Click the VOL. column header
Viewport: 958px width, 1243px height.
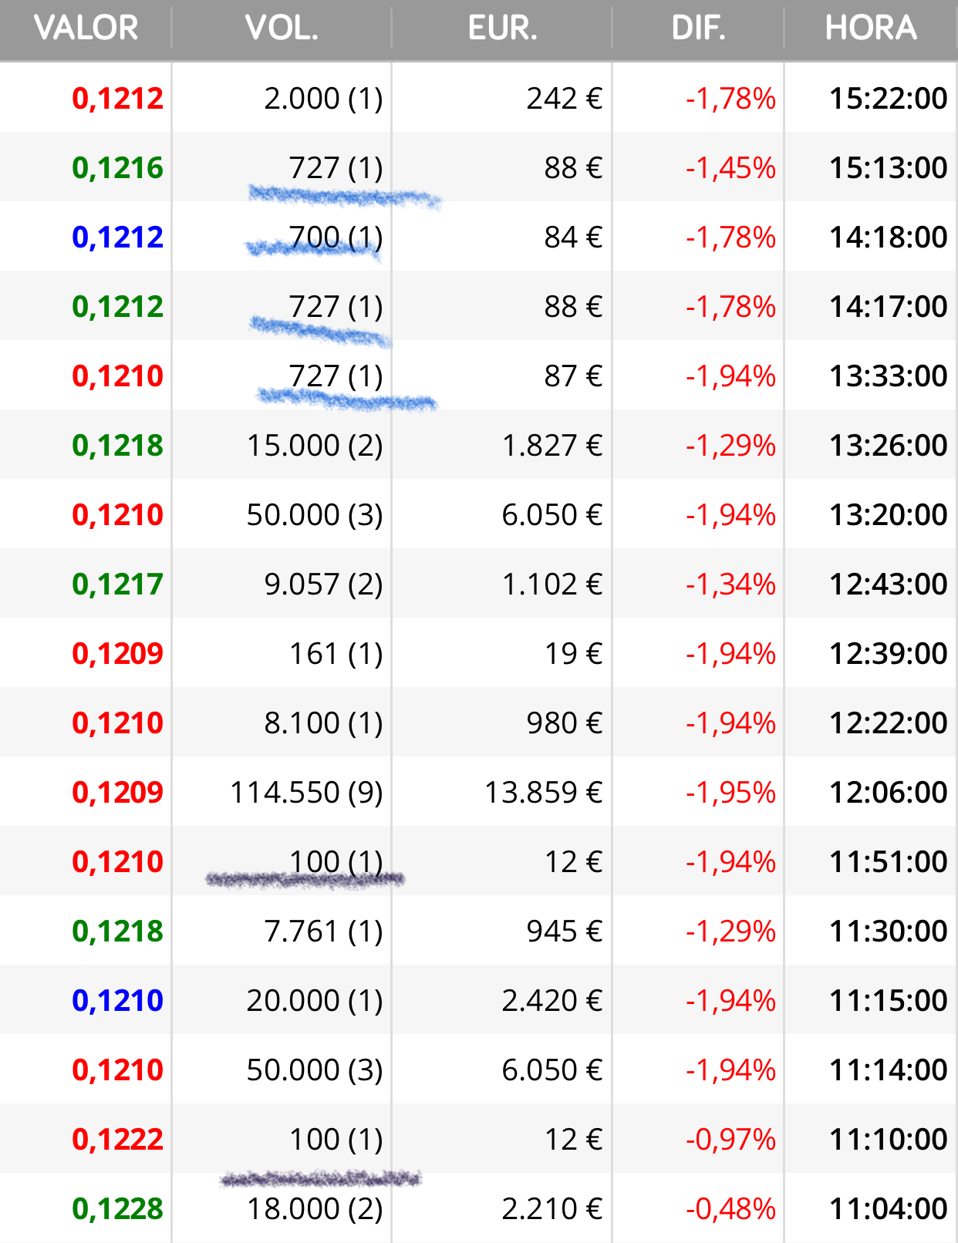[282, 29]
